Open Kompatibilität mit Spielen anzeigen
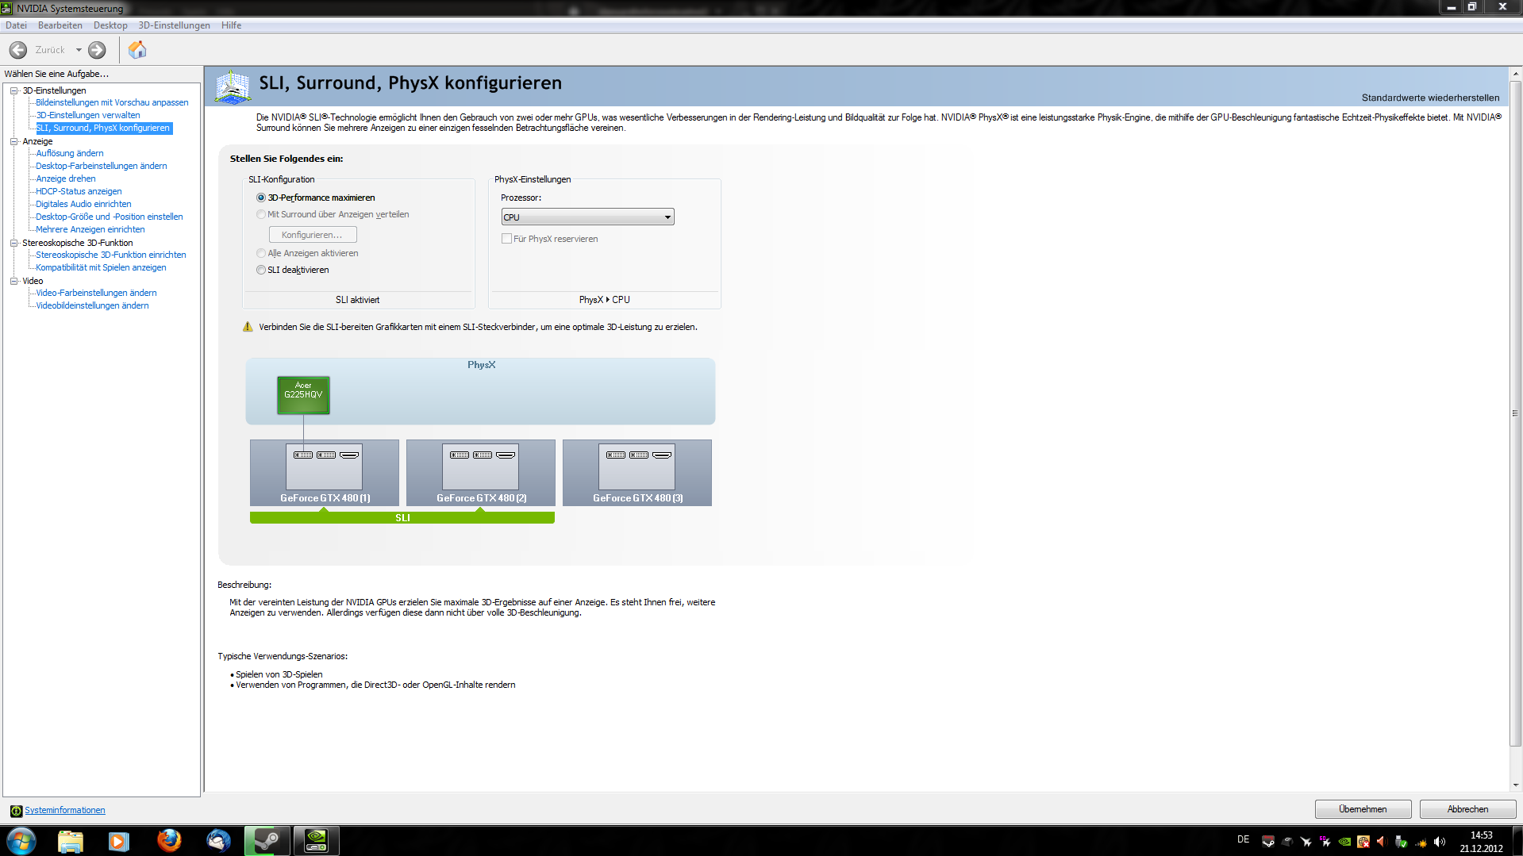Image resolution: width=1523 pixels, height=856 pixels. (x=101, y=267)
